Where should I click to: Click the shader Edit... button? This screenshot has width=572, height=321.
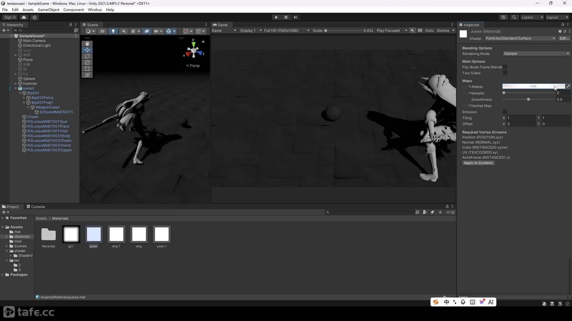(x=564, y=38)
